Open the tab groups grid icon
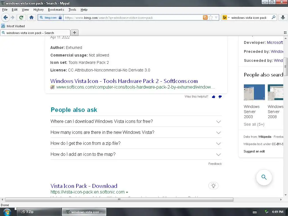 (285, 33)
